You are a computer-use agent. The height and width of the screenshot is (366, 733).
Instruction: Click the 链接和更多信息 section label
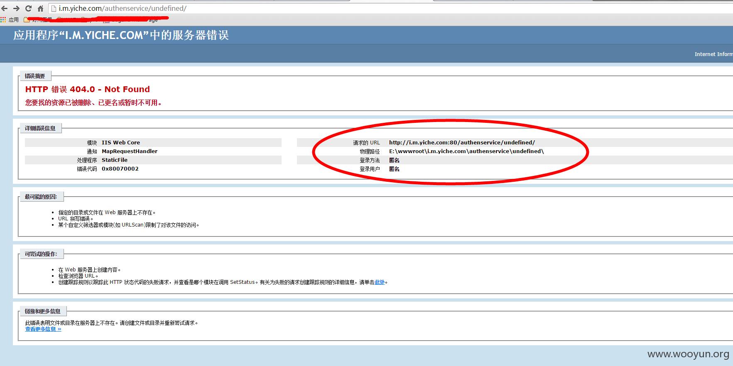coord(43,311)
